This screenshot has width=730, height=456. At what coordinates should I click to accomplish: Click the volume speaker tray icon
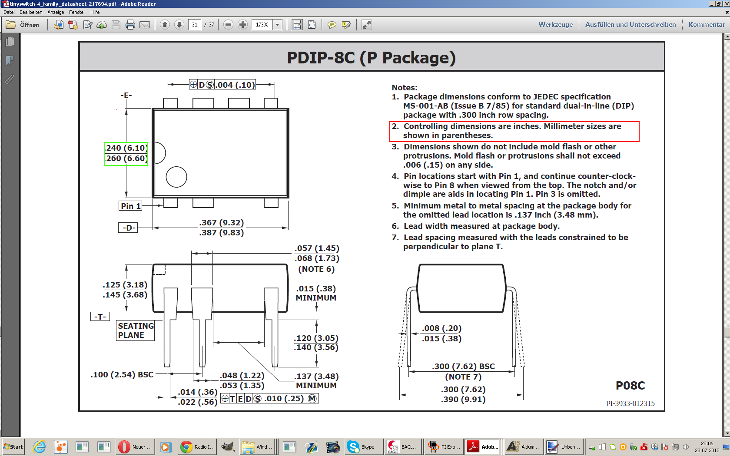coord(686,447)
